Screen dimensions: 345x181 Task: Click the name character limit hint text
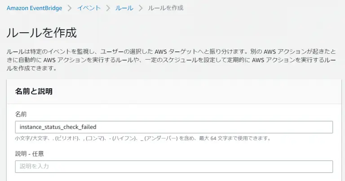coord(143,138)
